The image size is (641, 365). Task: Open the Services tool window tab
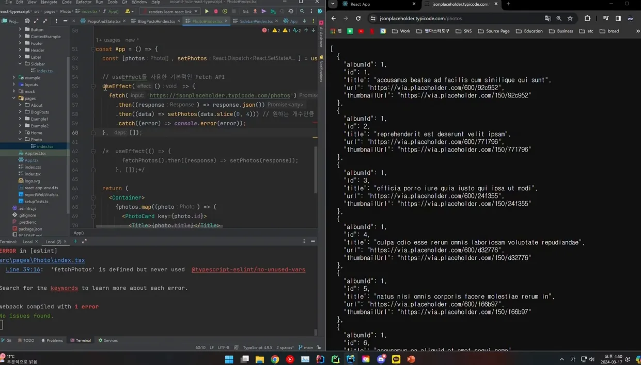click(108, 340)
